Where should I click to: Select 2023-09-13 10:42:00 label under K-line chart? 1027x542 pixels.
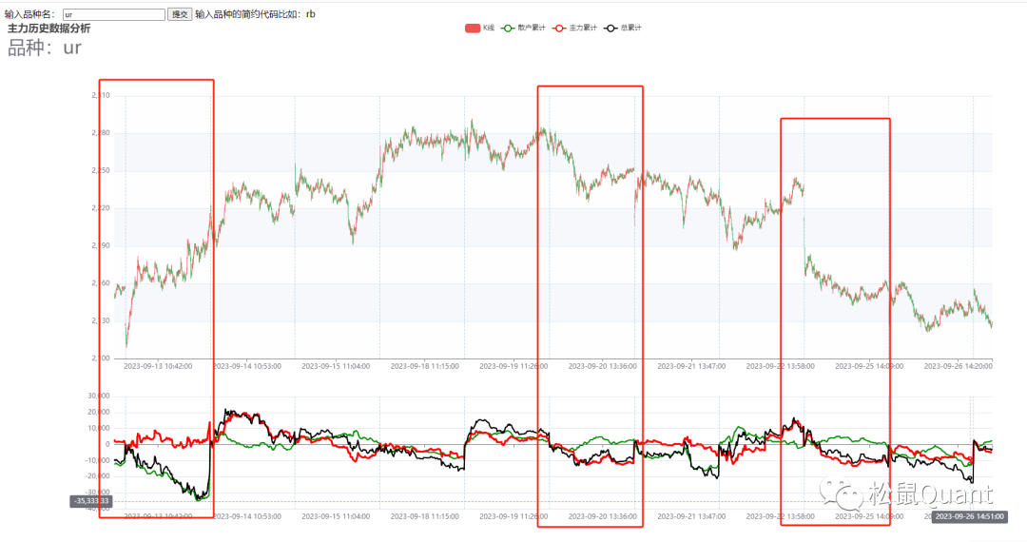point(158,365)
